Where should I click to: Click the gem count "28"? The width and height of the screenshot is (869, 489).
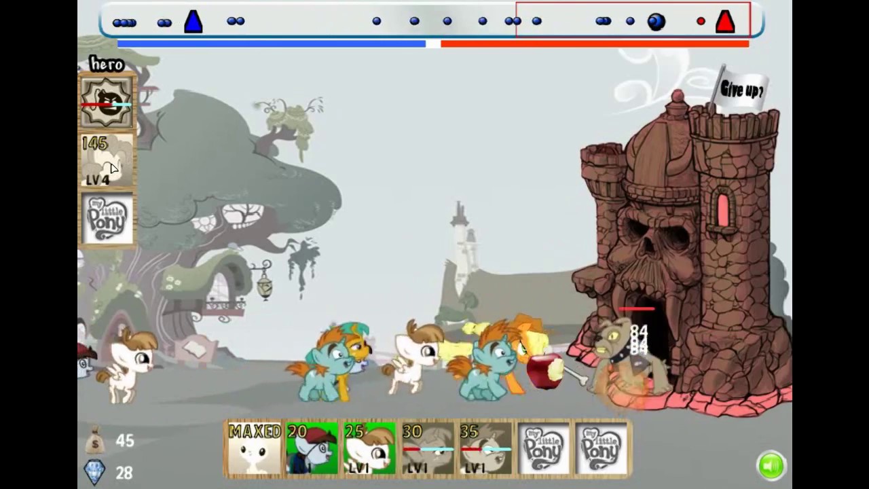click(124, 472)
